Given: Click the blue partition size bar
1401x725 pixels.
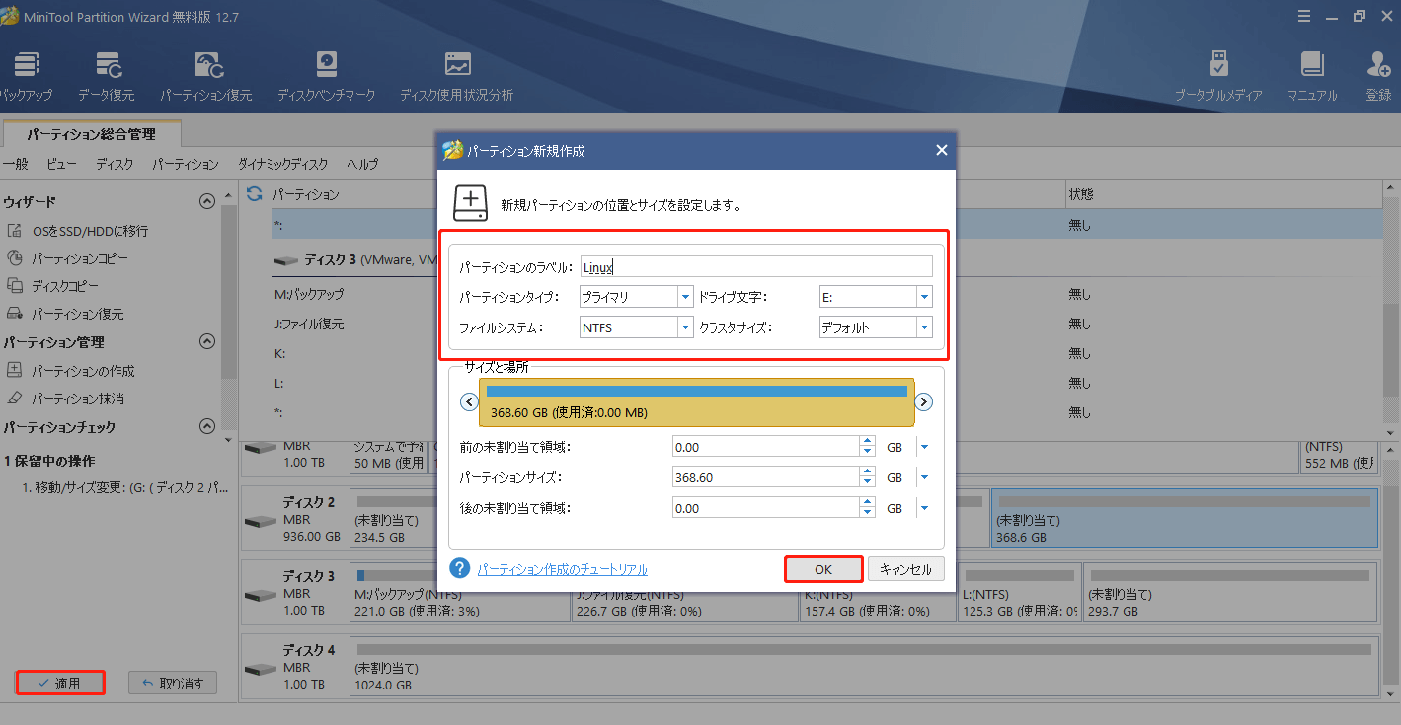Looking at the screenshot, I should (696, 392).
